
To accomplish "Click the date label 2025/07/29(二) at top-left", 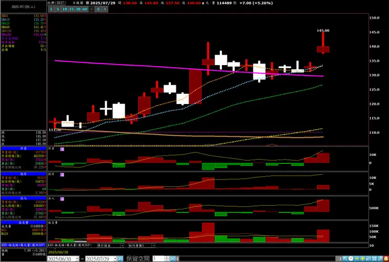I will click(23, 7).
